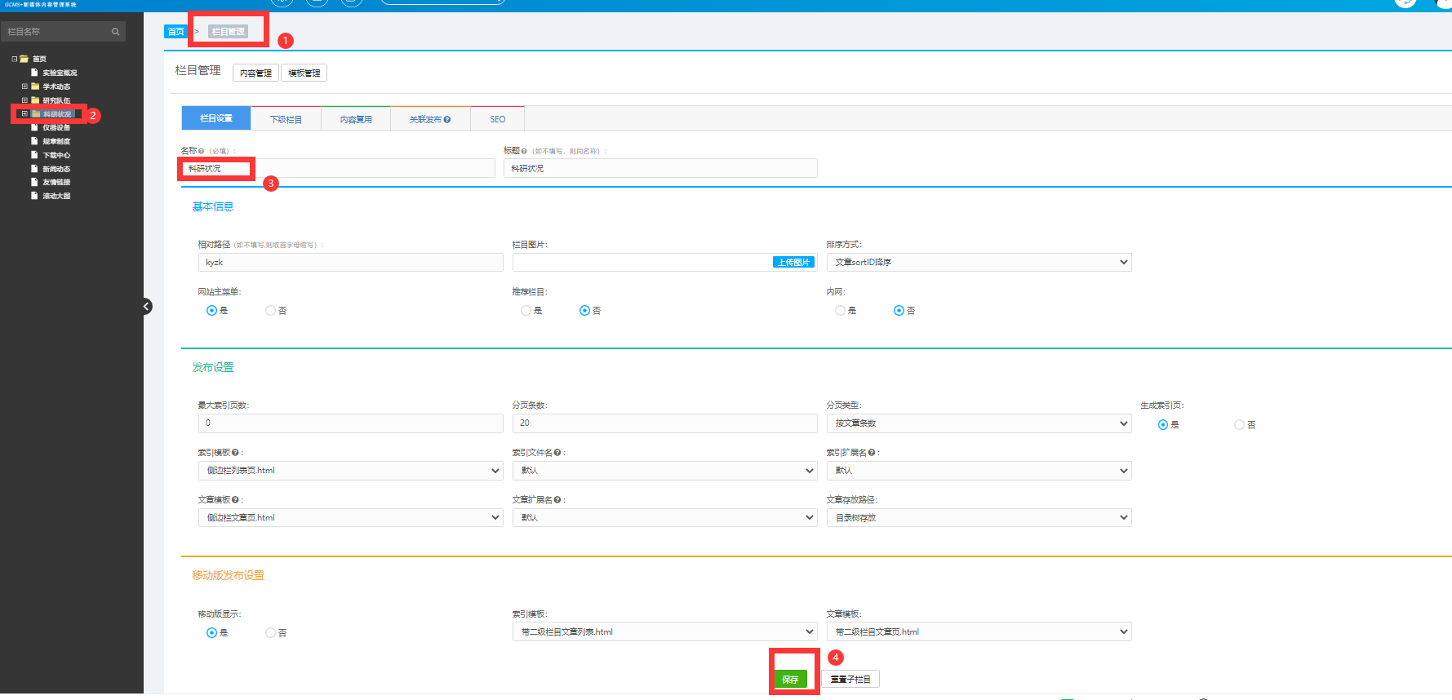Click the 名称 input field
The height and width of the screenshot is (700, 1452).
click(338, 168)
